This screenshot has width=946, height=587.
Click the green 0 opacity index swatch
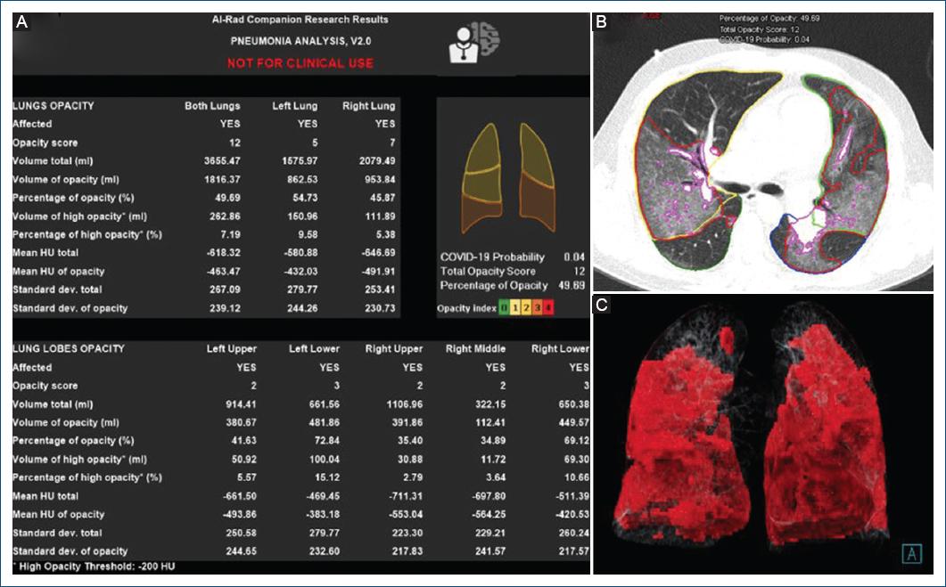coord(504,308)
